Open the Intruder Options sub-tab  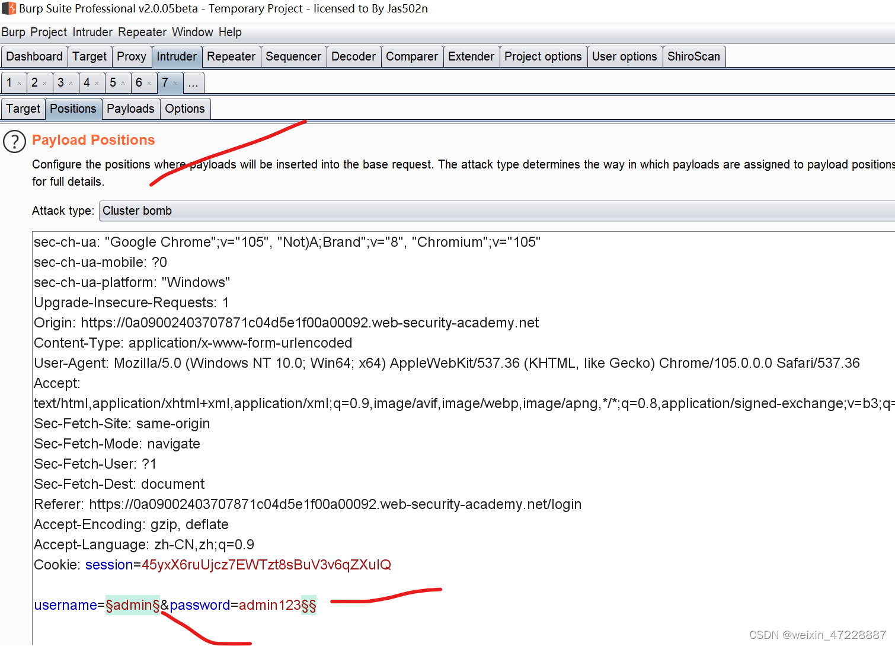(185, 109)
